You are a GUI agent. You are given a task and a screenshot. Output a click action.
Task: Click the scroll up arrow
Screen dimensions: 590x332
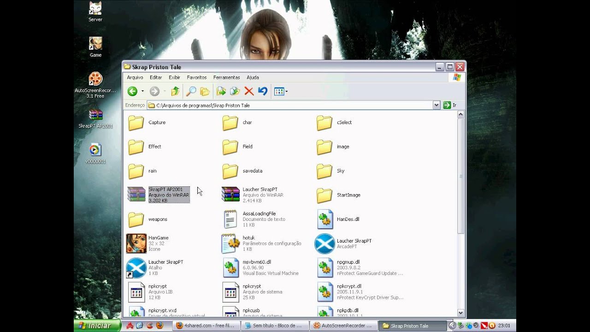click(x=460, y=115)
